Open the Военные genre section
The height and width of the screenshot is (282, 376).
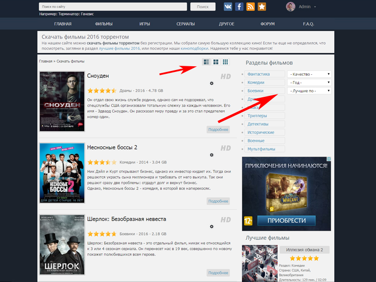pyautogui.click(x=265, y=141)
